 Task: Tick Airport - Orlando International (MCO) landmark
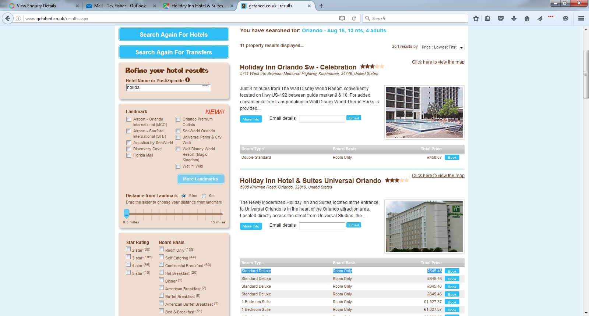(128, 119)
